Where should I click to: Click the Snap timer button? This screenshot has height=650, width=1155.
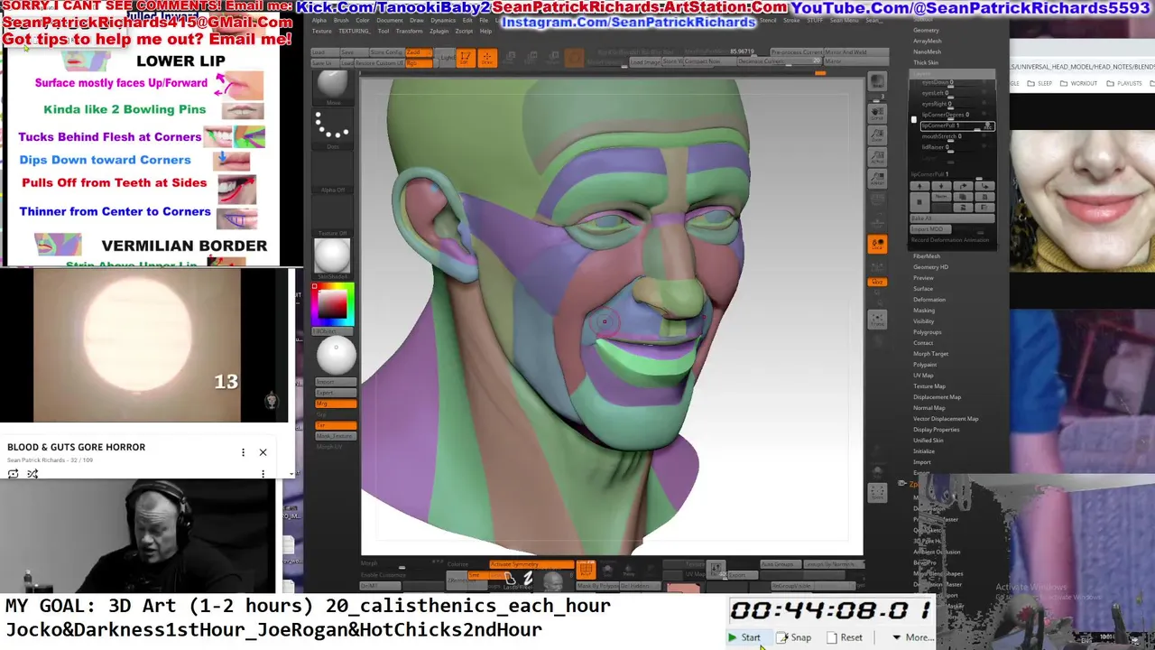(794, 637)
